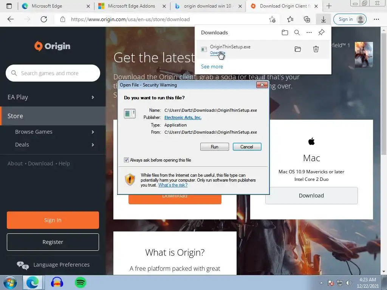Switch to origin download win 10 tab
Screen dimensions: 387x290
pyautogui.click(x=208, y=6)
